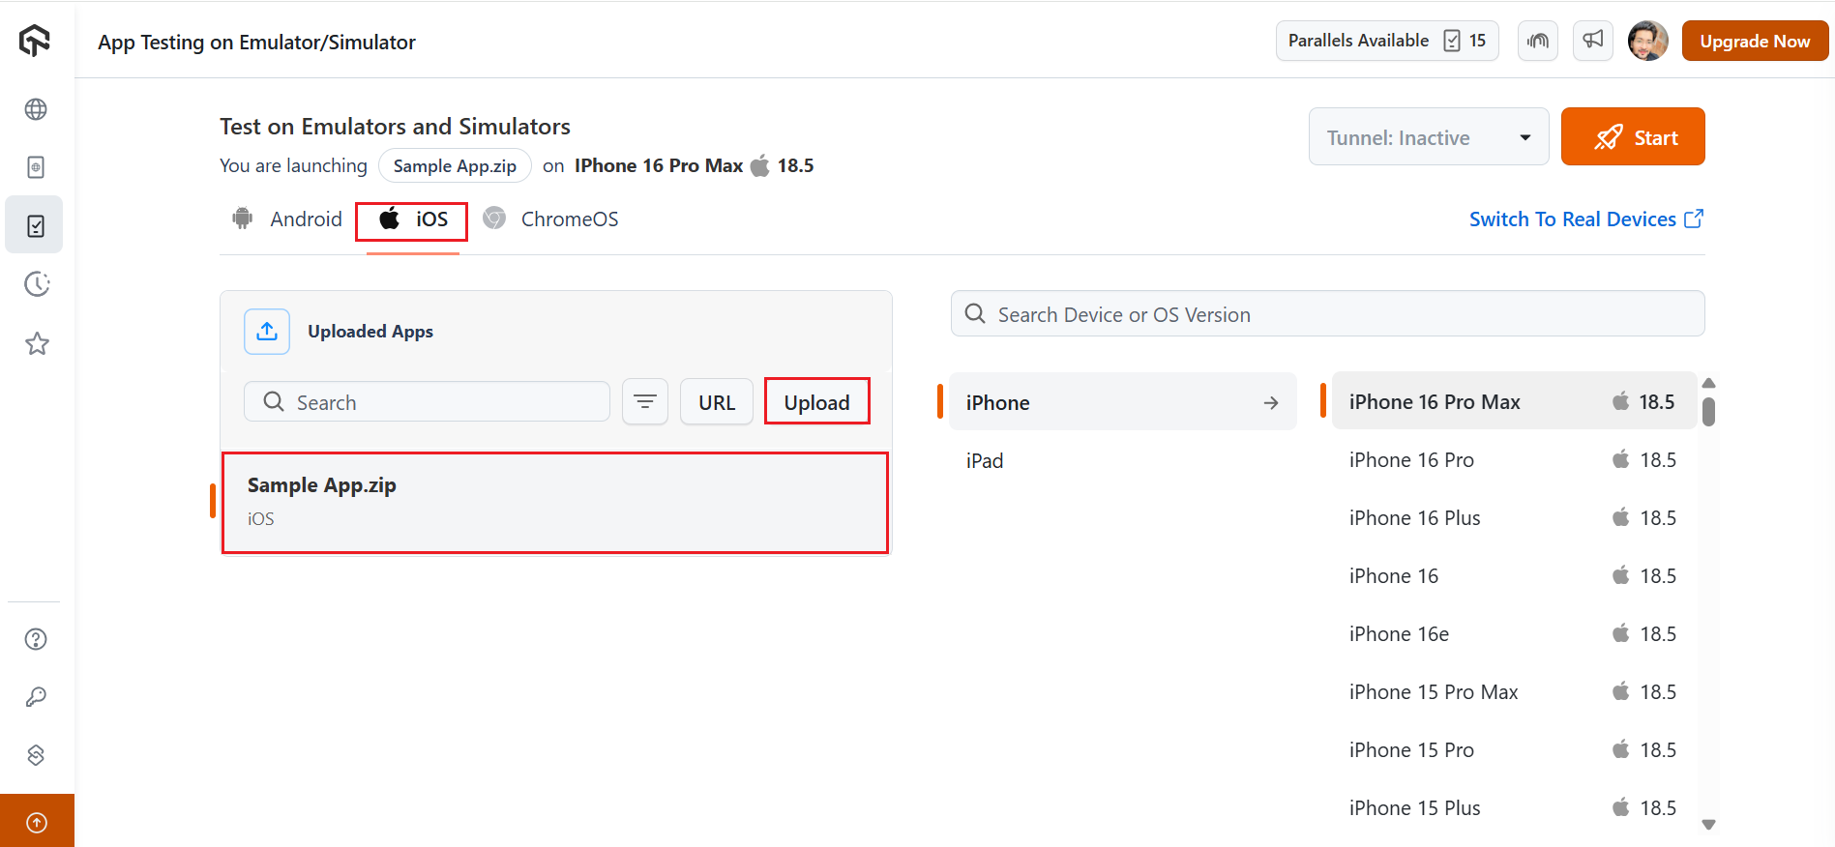1835x847 pixels.
Task: Focus the uploaded apps Search field
Action: 427,401
